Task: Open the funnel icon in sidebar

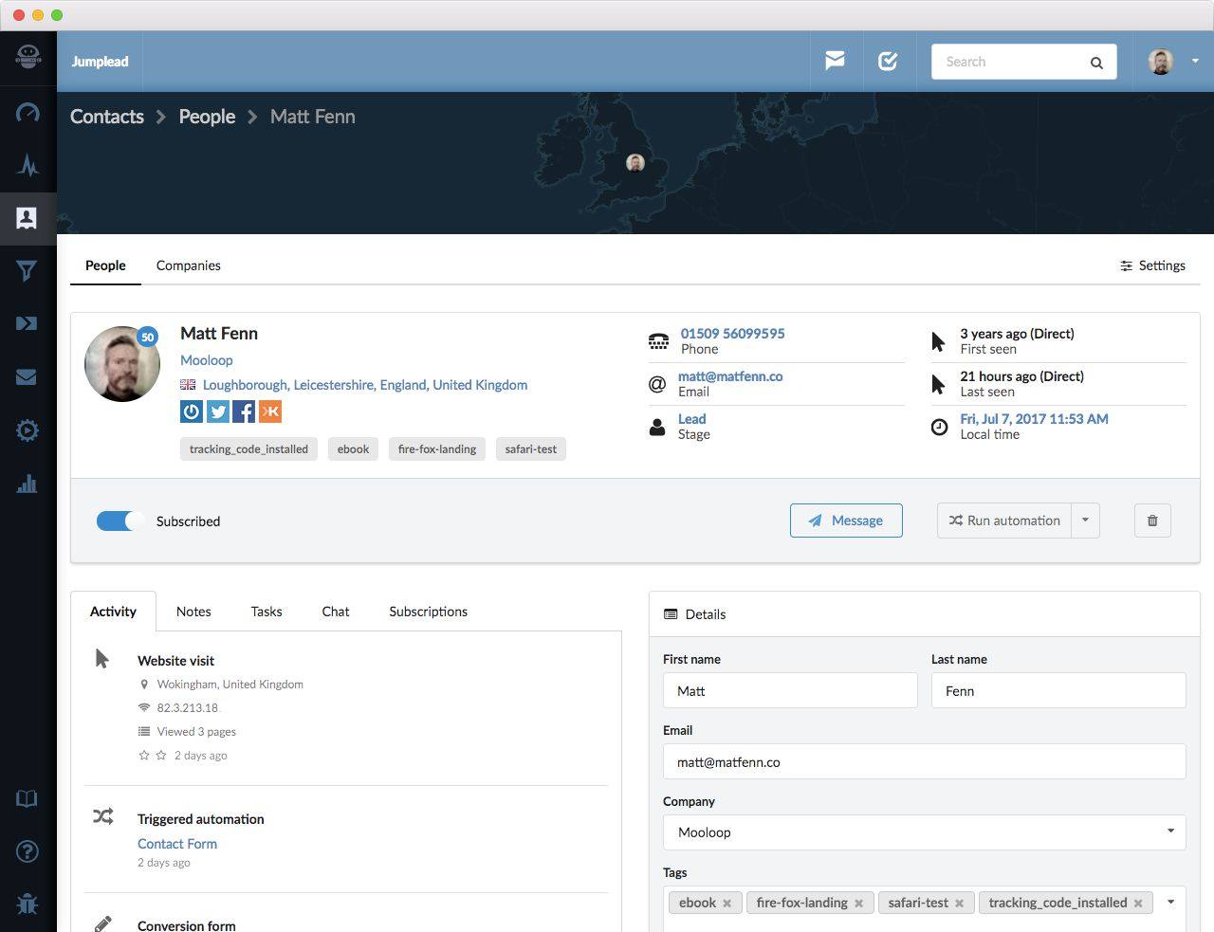Action: tap(28, 271)
